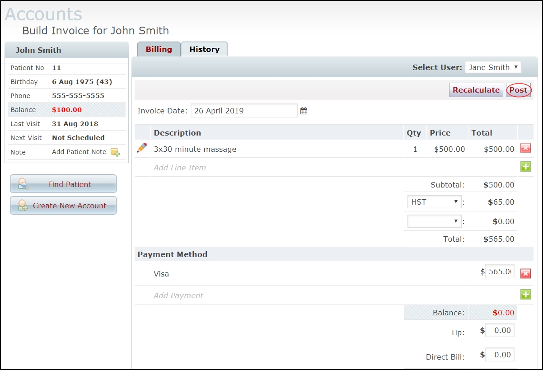Image resolution: width=543 pixels, height=370 pixels.
Task: Click the subtotal value $500.00
Action: [499, 184]
